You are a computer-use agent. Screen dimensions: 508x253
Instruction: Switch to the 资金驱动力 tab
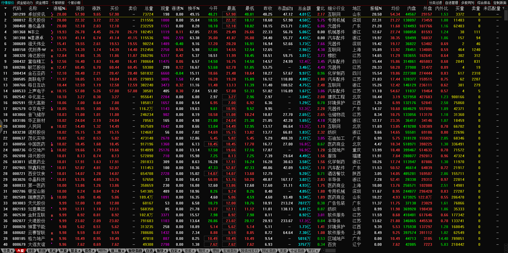[x=25, y=3]
